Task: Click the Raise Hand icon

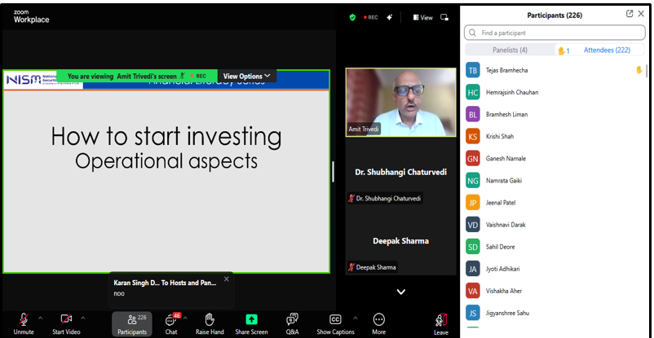Action: 210,318
